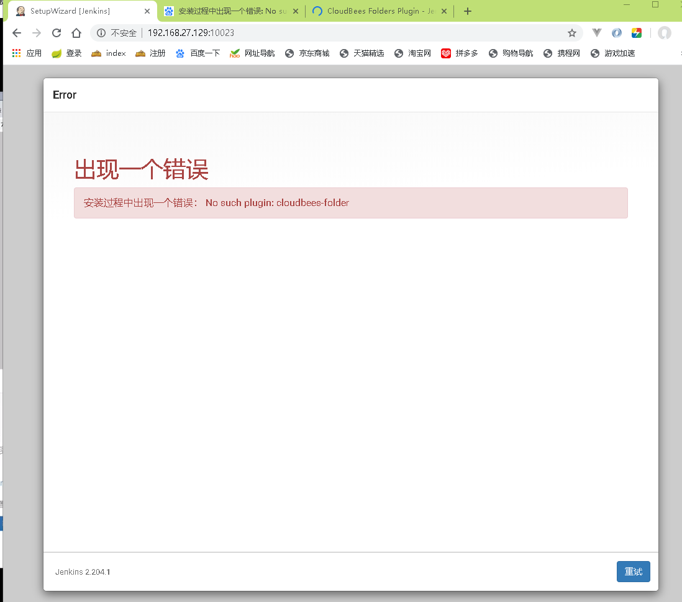Click the site info 不安全 icon
This screenshot has height=602, width=682.
pyautogui.click(x=101, y=33)
